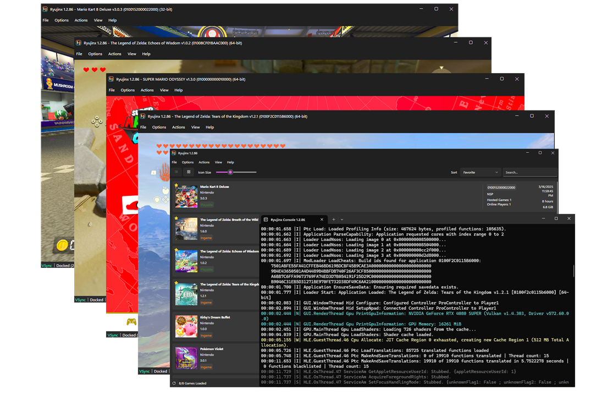Click the terminal icon on Ryujinx Console tab
The height and width of the screenshot is (396, 613).
[x=266, y=219]
